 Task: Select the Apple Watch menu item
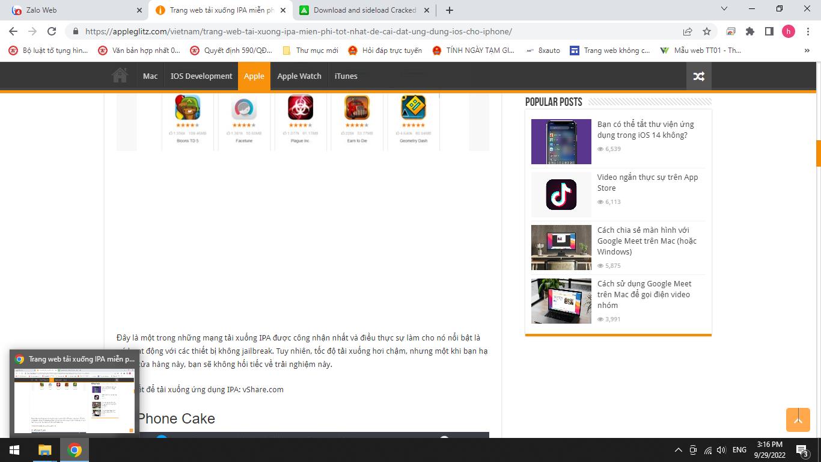coord(299,76)
